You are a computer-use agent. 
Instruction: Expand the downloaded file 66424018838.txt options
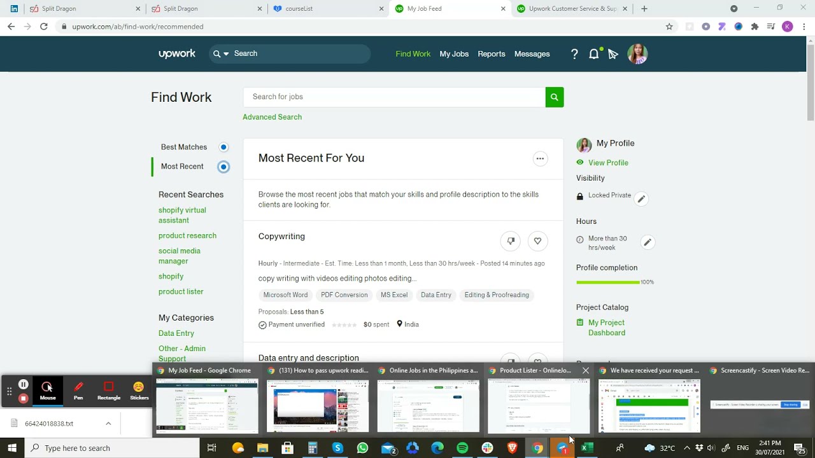pos(108,424)
